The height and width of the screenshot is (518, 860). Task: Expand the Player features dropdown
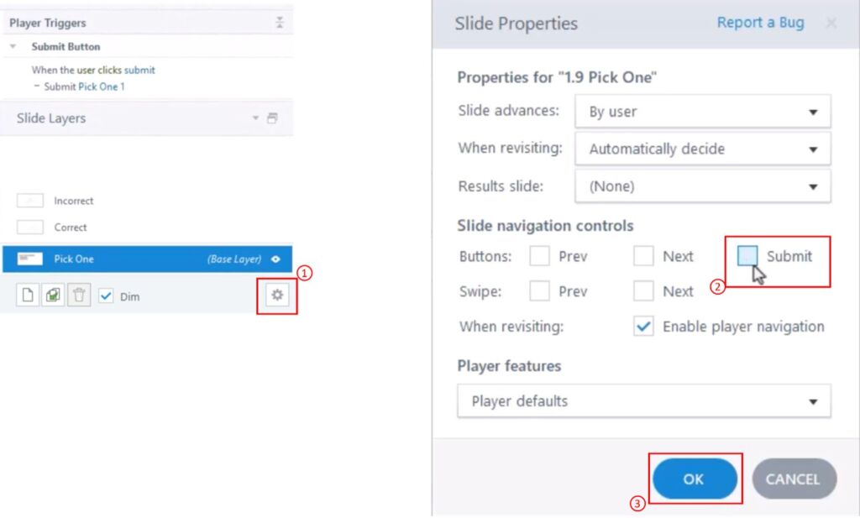(643, 401)
